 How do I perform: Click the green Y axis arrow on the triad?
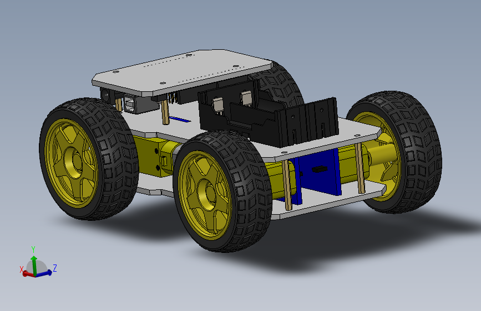(x=34, y=265)
